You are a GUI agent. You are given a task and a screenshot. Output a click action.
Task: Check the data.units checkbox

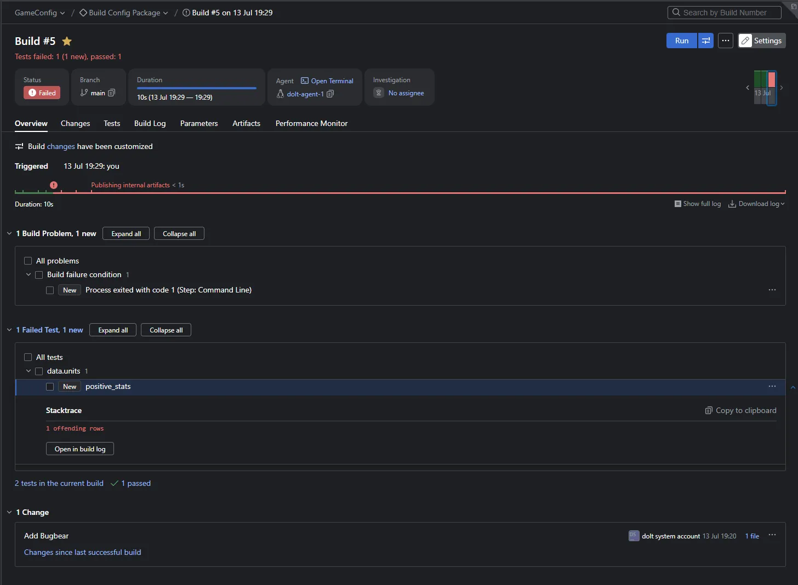click(x=39, y=371)
